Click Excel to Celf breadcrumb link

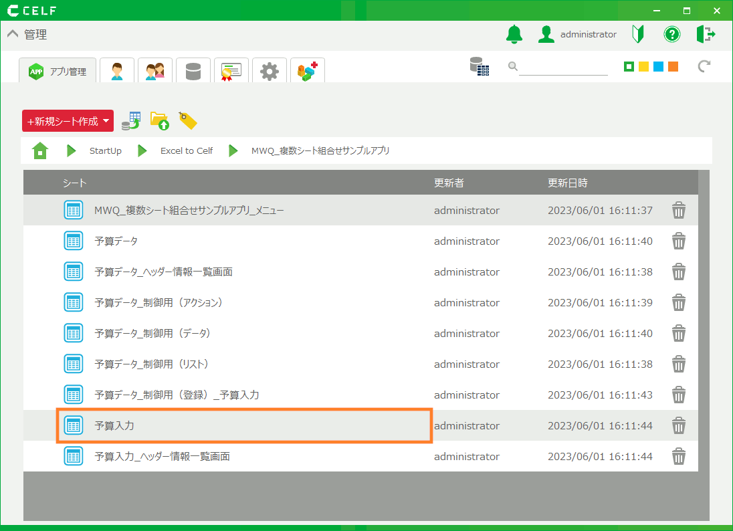point(186,150)
